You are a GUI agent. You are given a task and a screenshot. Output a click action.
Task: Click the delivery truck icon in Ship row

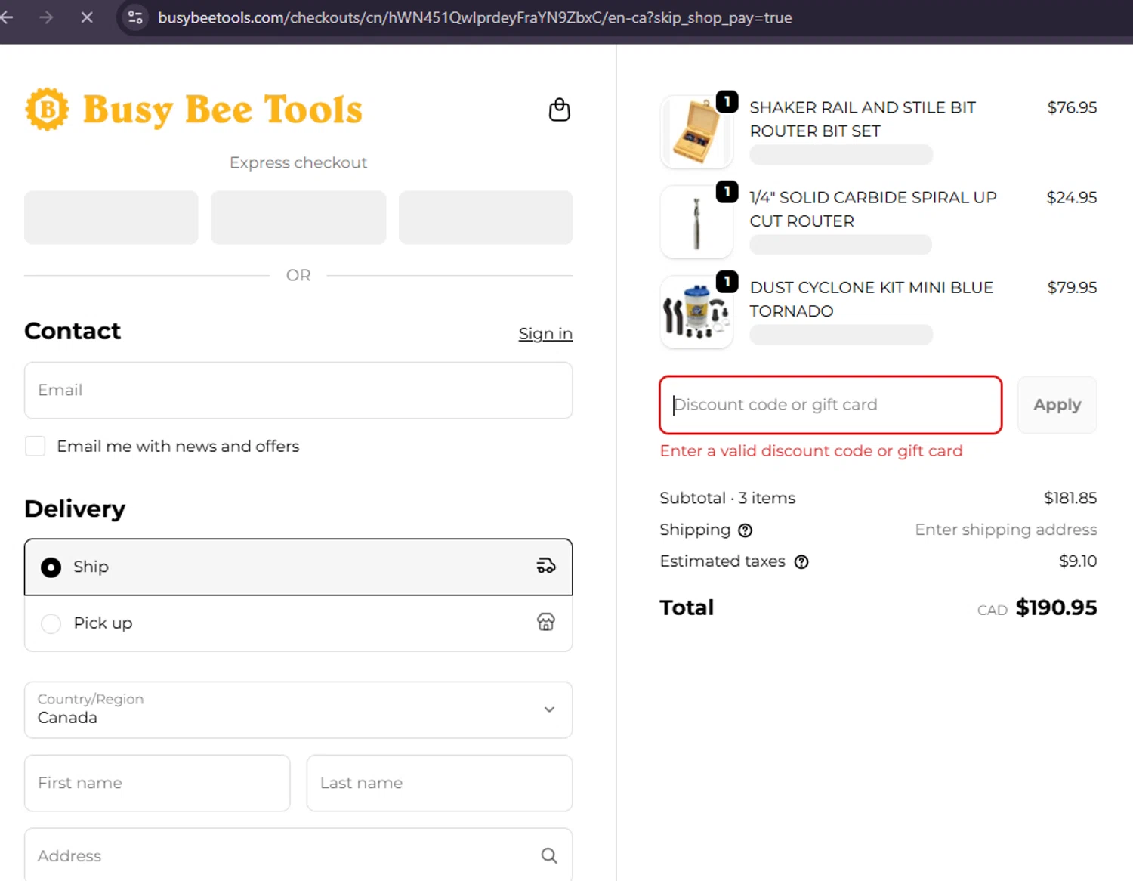[x=546, y=566]
